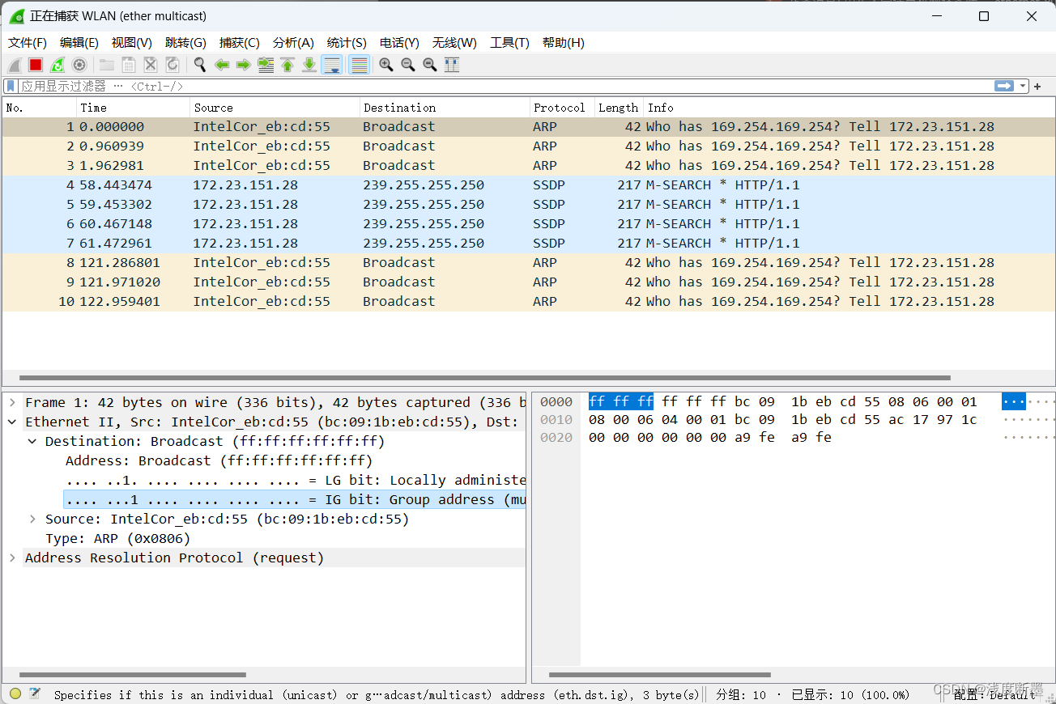Click the expert information yellow circle

tap(15, 693)
